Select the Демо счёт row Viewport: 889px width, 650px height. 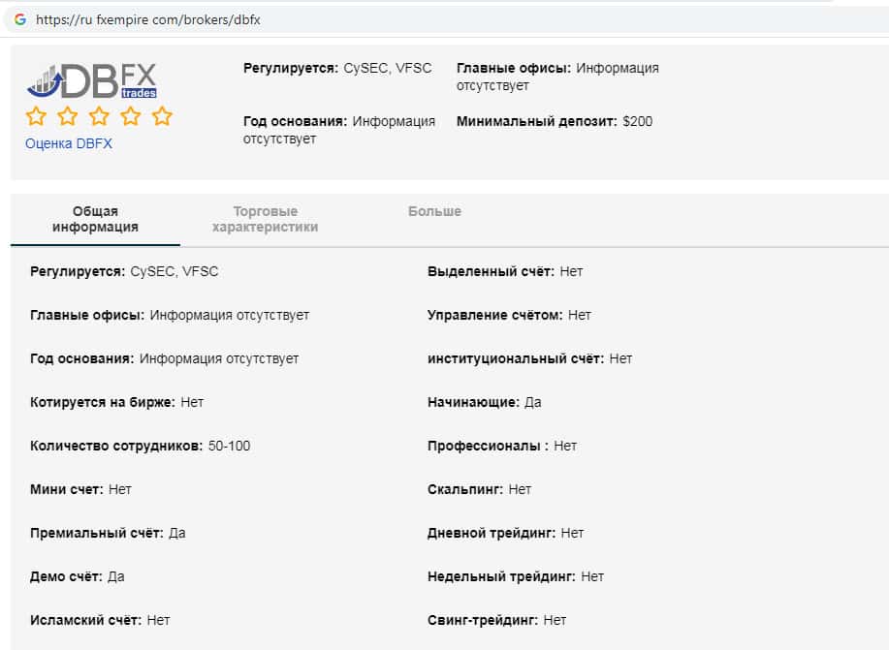pyautogui.click(x=78, y=576)
